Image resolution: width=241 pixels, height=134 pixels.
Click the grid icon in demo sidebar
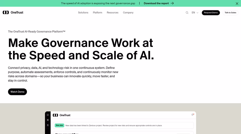[48, 120]
